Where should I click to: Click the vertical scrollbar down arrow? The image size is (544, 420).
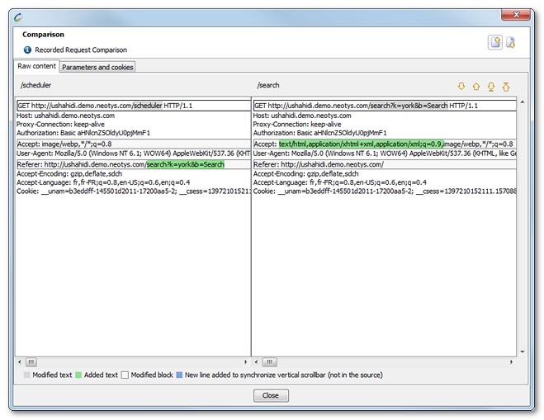point(521,352)
